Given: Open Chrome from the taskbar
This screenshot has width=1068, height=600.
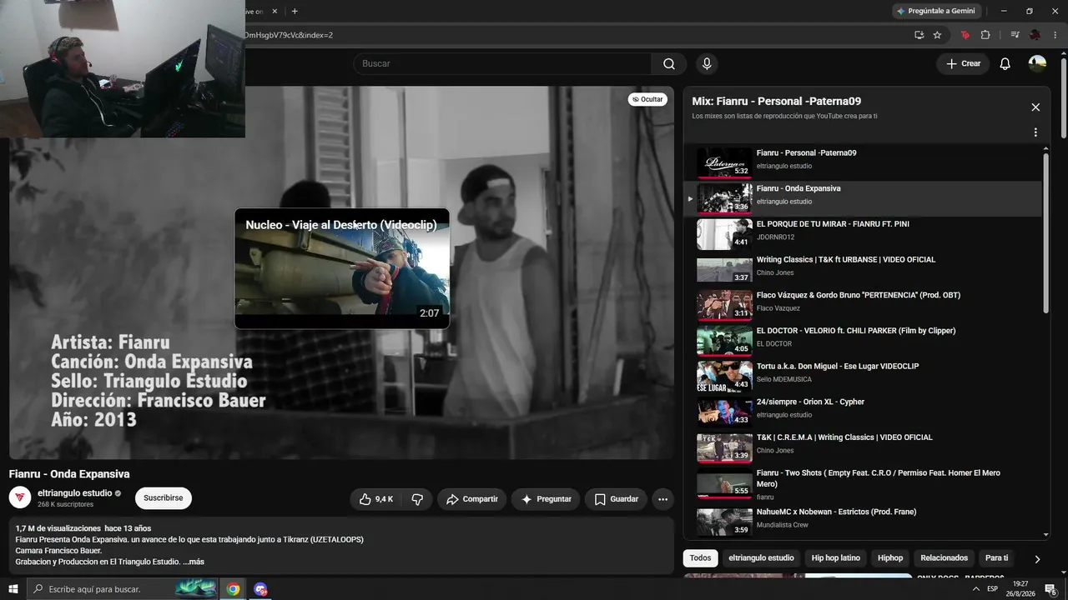Looking at the screenshot, I should tap(233, 589).
